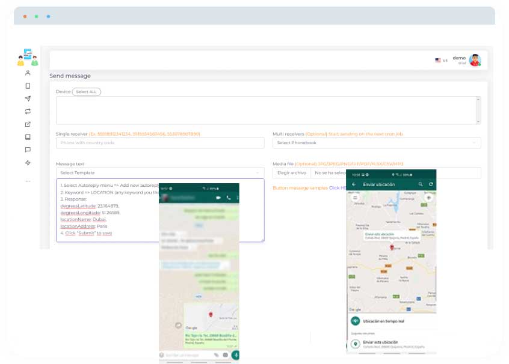Open the mobile device sidebar icon
509x364 pixels.
(28, 86)
